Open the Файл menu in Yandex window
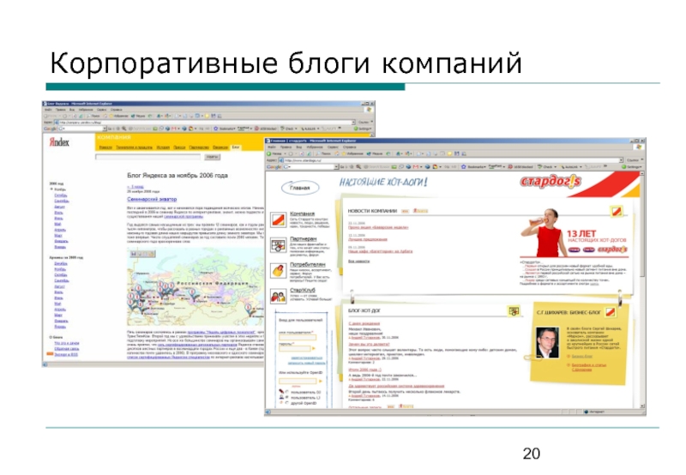Screen dimensions: 686x475 point(48,110)
